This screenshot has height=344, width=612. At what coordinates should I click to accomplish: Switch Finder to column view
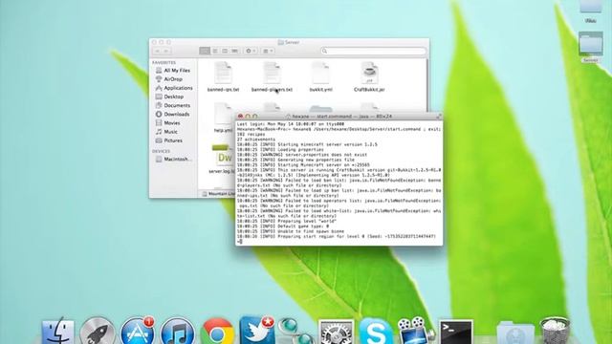click(225, 51)
